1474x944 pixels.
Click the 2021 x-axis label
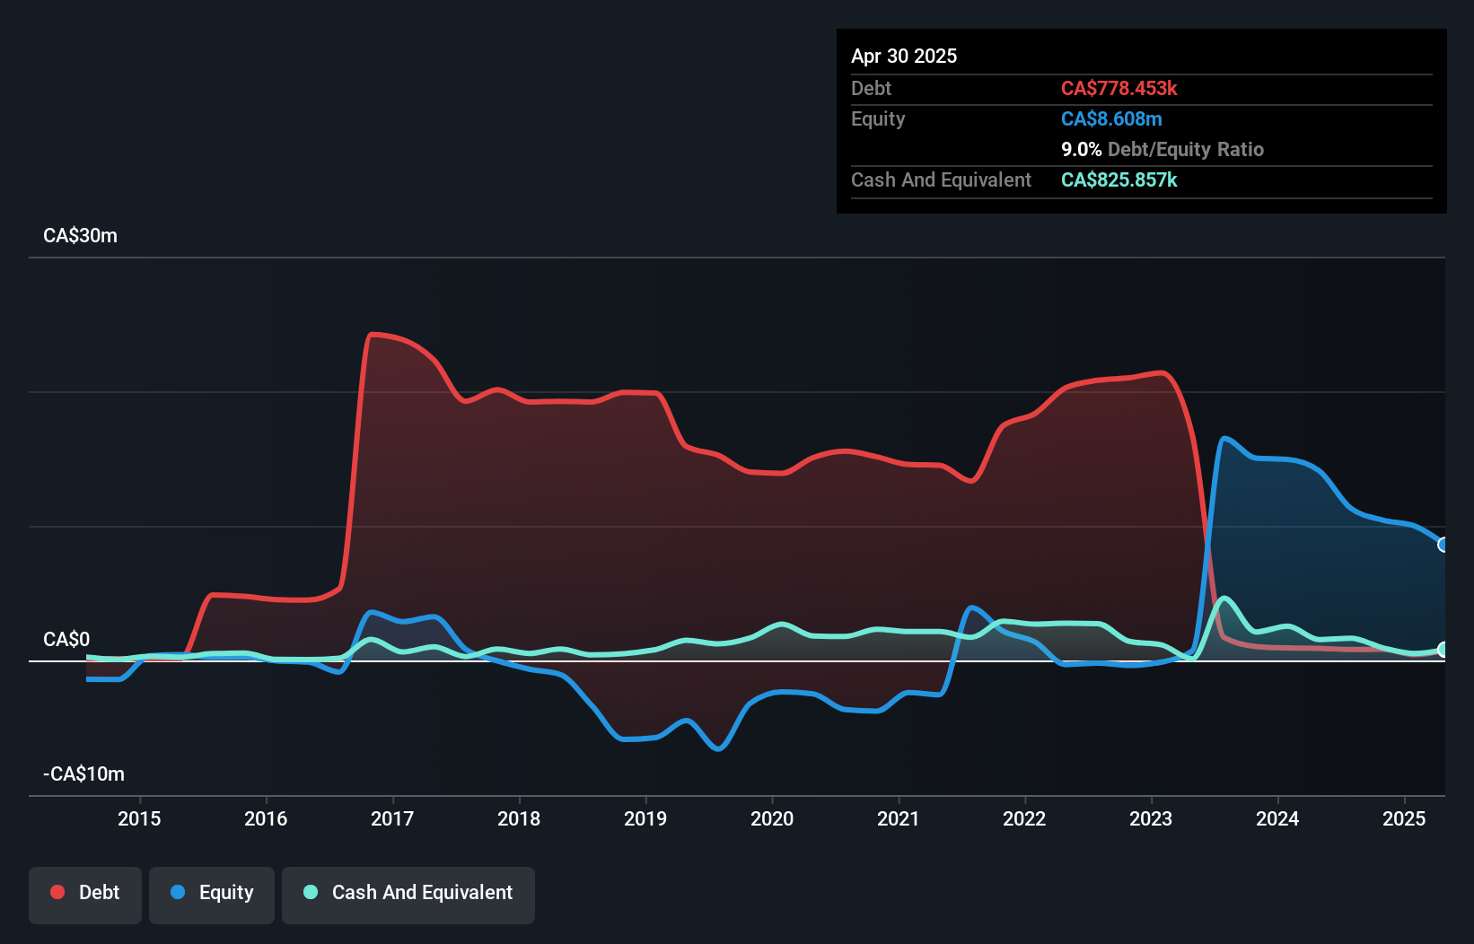[x=899, y=818]
